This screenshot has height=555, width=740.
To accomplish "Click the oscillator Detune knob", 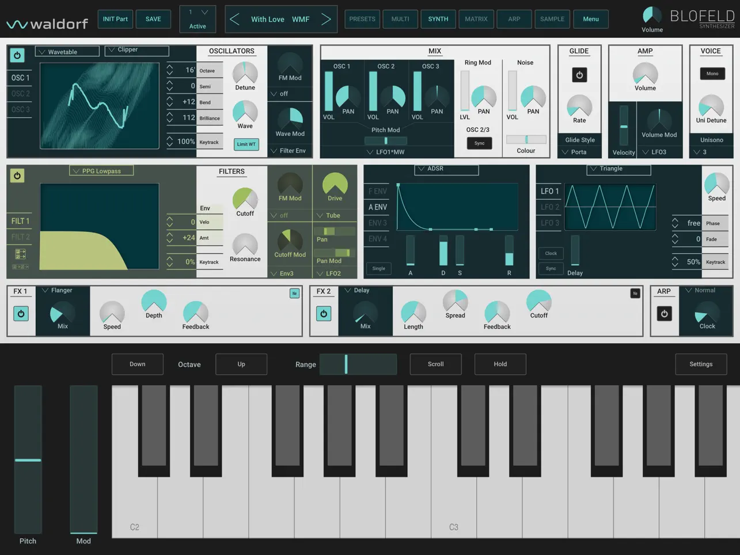I will (x=245, y=74).
